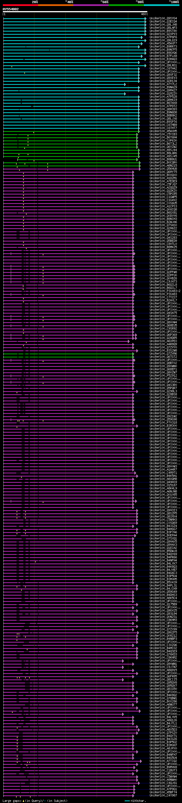Select the hit label UniRef100_Q8LAP3
182x803 pixels.
click(163, 28)
